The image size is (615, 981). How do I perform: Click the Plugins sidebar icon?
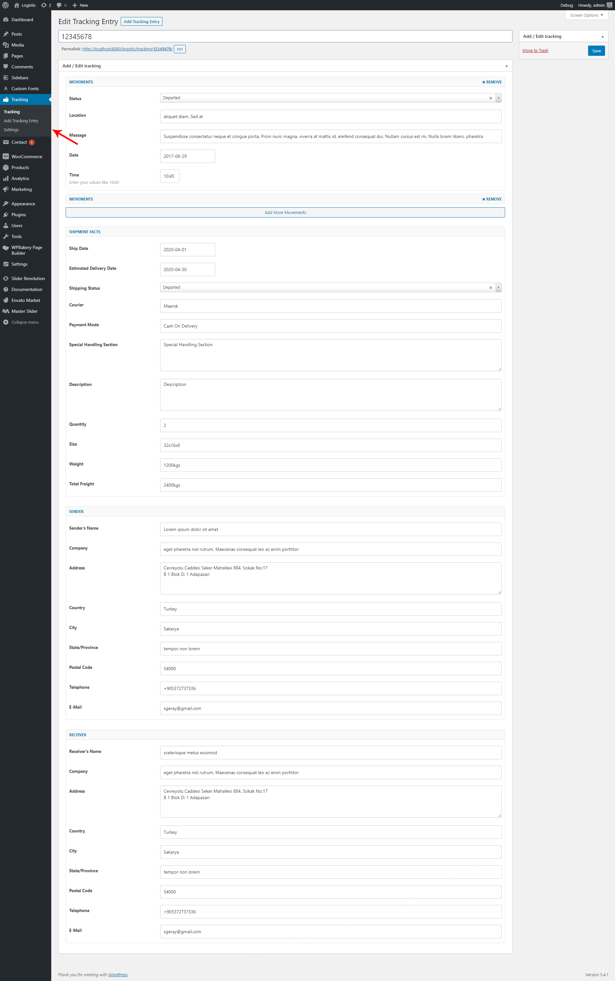coord(6,215)
